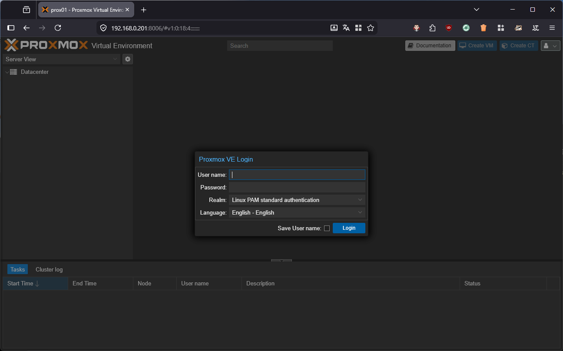Click the tile-plus extension icon

[x=501, y=28]
